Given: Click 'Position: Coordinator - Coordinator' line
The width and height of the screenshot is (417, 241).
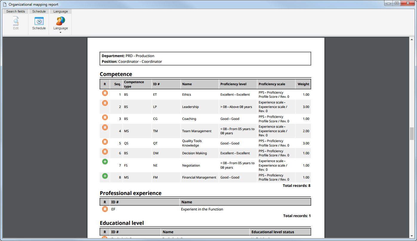Looking at the screenshot, I should tap(132, 62).
